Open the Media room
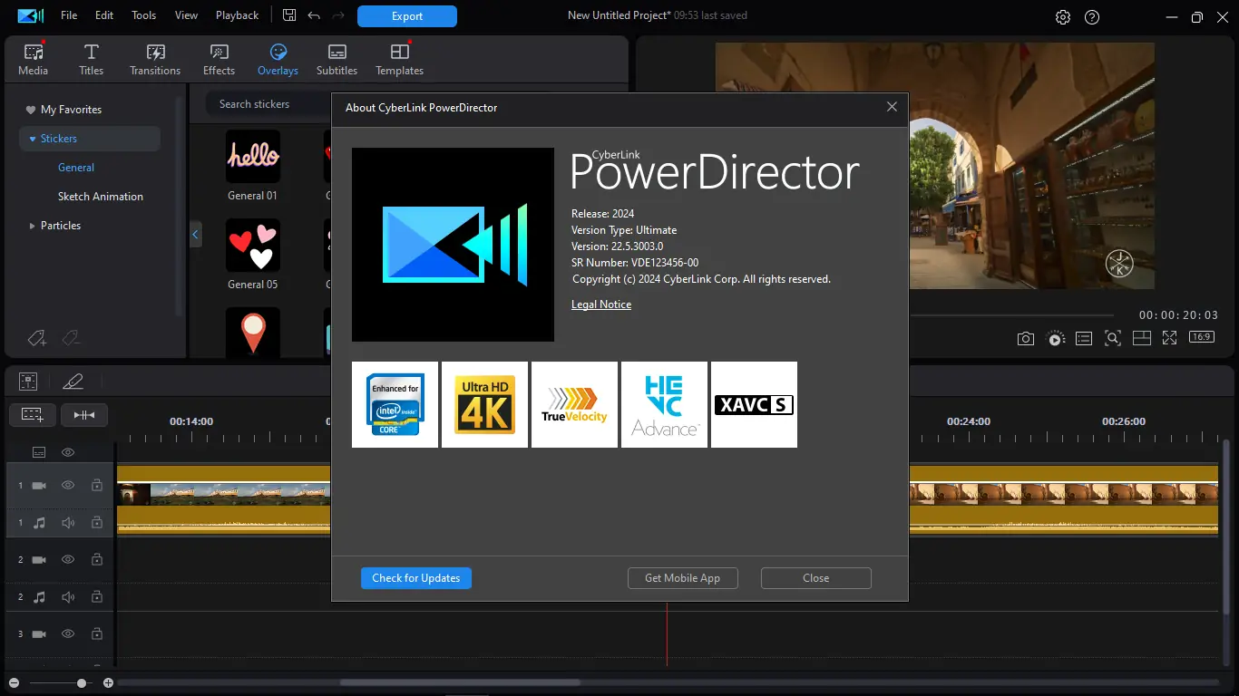This screenshot has height=696, width=1239. click(x=34, y=60)
